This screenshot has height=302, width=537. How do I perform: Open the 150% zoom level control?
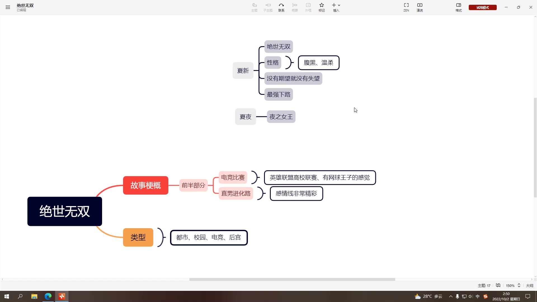point(510,286)
